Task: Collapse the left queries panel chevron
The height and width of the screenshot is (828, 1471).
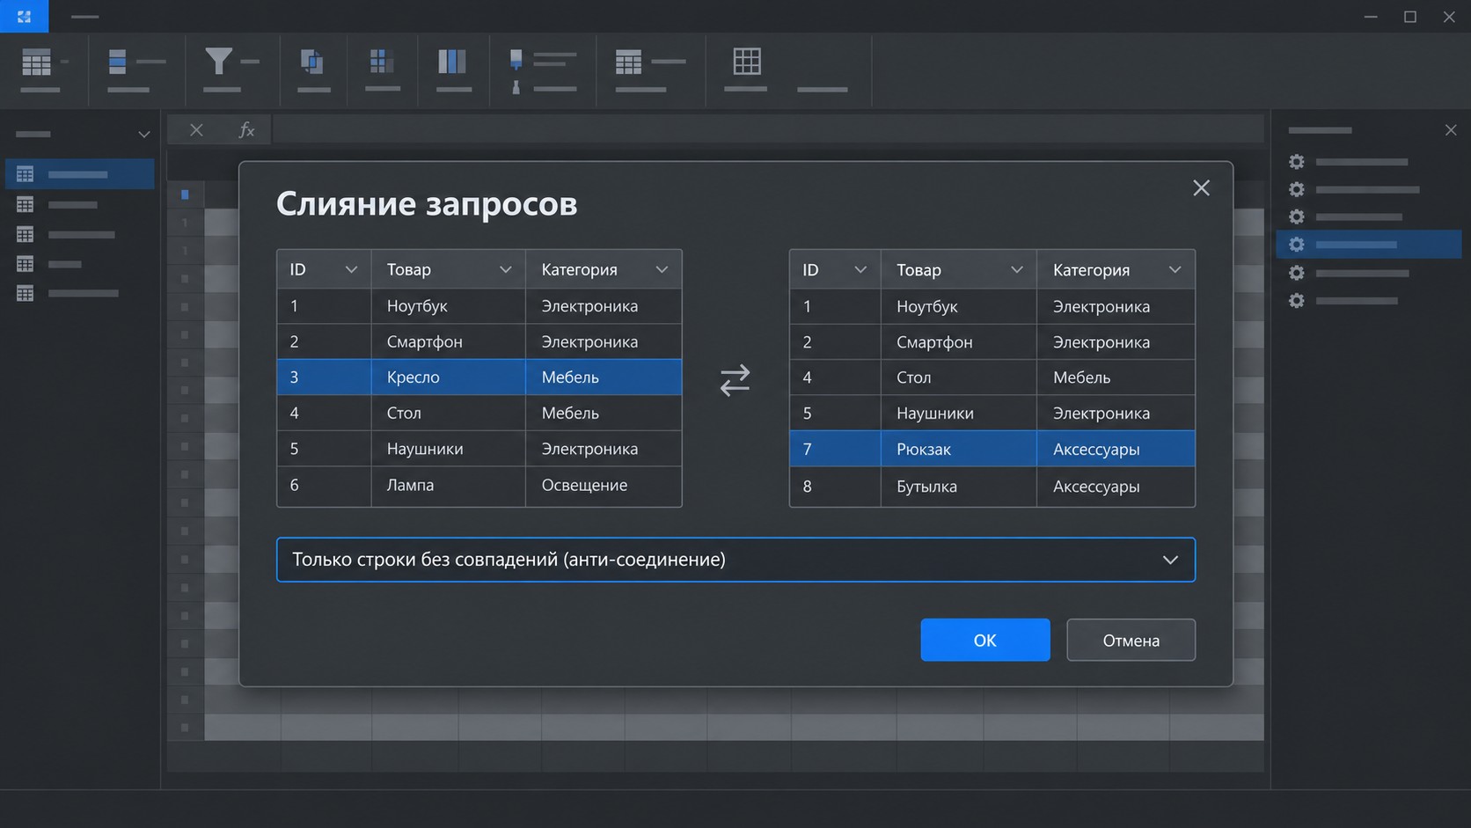Action: point(143,135)
